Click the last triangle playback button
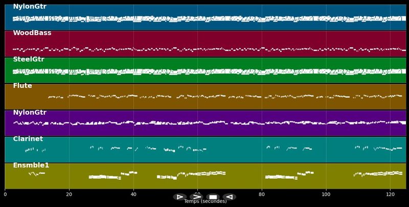 tap(230, 197)
